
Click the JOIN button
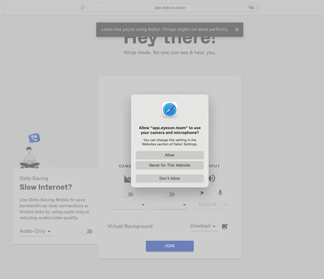click(x=169, y=246)
